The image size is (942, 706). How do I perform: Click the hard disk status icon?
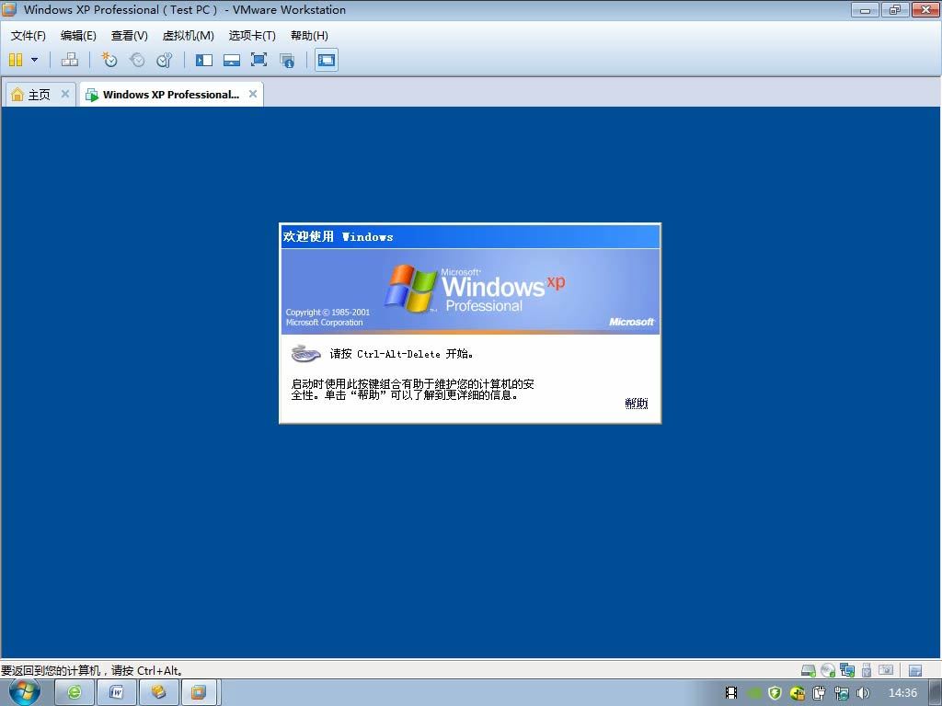tap(808, 670)
